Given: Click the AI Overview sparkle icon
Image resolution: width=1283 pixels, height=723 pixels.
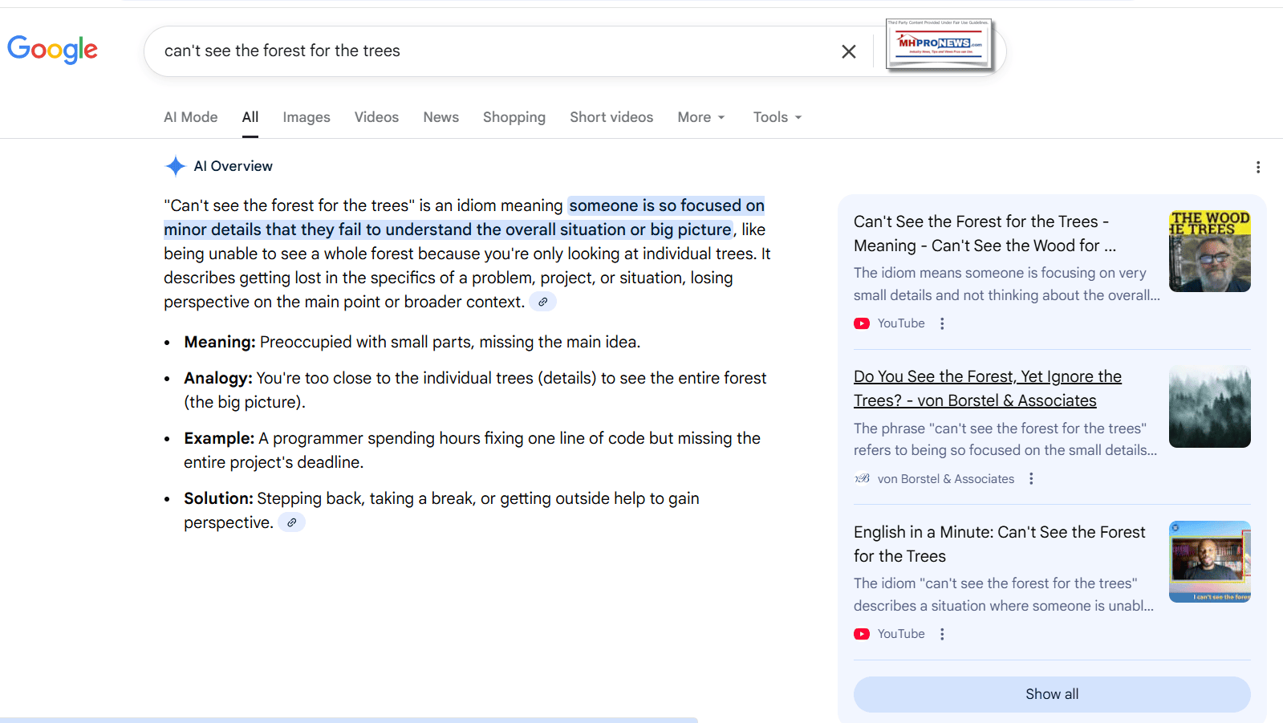Looking at the screenshot, I should [175, 166].
